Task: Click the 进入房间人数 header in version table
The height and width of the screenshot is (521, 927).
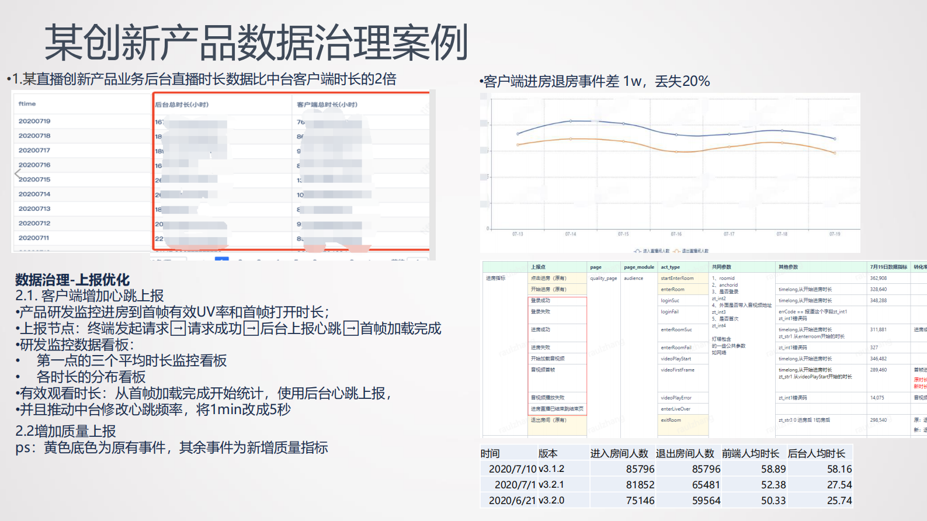Action: pos(619,453)
